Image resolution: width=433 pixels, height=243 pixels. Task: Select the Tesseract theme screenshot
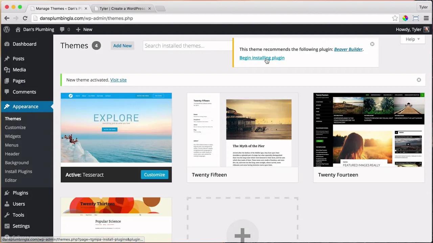[x=116, y=130]
